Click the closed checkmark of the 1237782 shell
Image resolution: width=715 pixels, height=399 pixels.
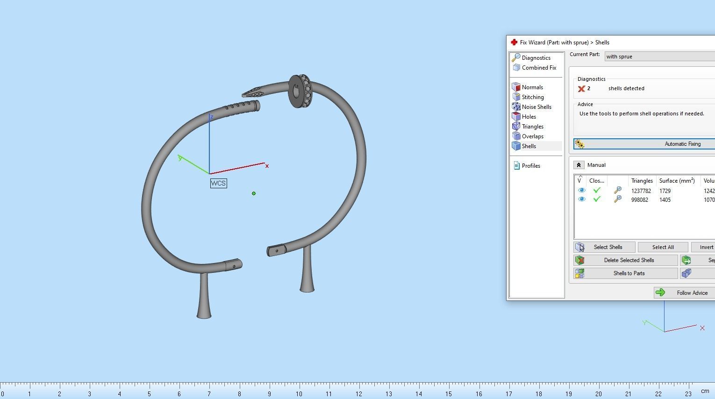[597, 190]
